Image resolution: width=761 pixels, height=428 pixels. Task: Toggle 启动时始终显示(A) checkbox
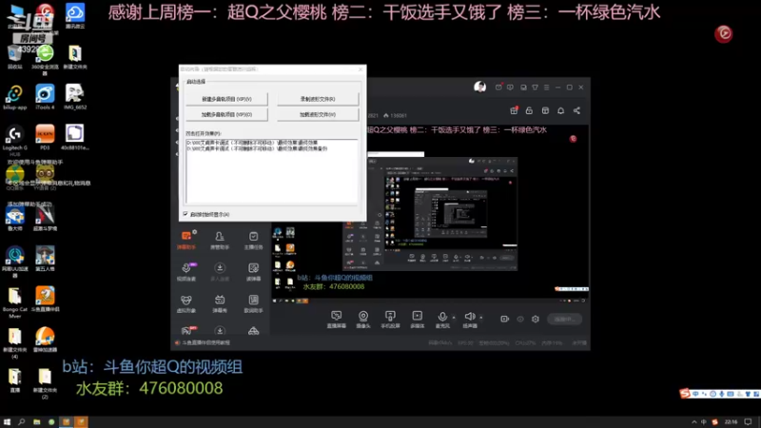click(185, 214)
